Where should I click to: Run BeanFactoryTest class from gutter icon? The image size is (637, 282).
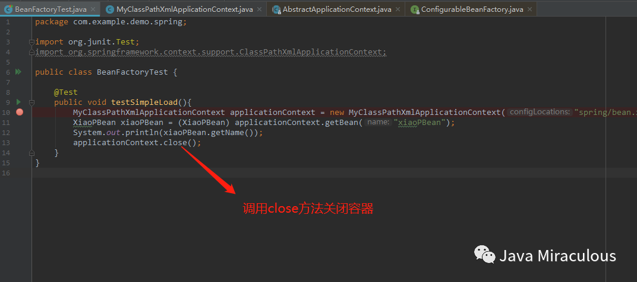coord(18,72)
